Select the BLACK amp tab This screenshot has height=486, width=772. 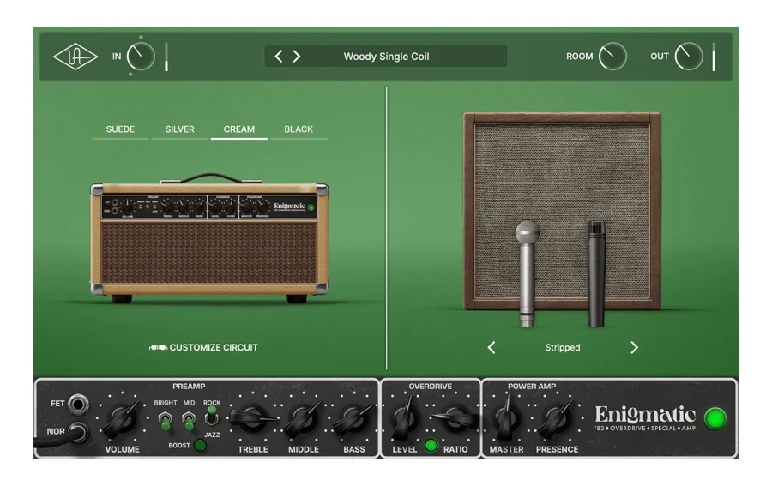pyautogui.click(x=299, y=130)
